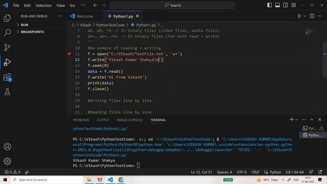Change line ending via CRLF

[x=255, y=172]
